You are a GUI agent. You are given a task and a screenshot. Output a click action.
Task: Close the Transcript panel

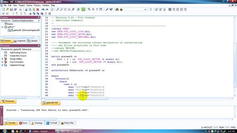coord(1,108)
